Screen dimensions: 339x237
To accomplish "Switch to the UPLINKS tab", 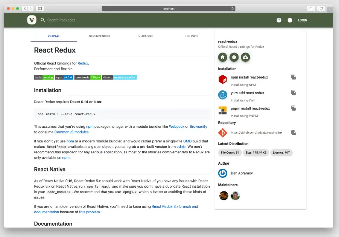I will point(192,36).
